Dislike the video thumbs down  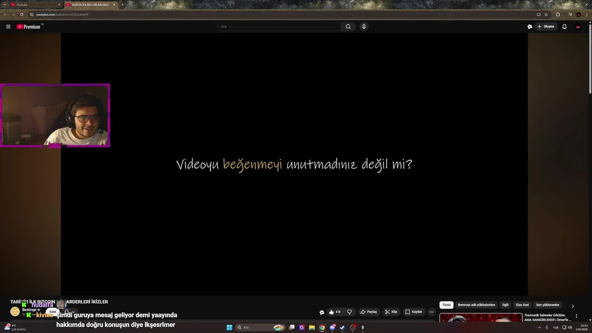350,312
